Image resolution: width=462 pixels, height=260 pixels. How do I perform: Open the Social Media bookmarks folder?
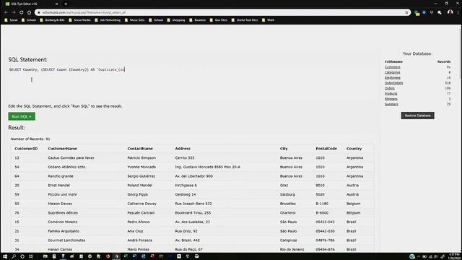click(x=79, y=20)
